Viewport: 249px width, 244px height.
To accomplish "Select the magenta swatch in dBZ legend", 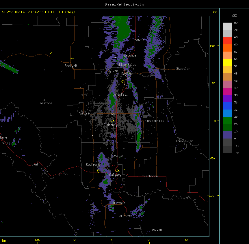I will (227, 91).
